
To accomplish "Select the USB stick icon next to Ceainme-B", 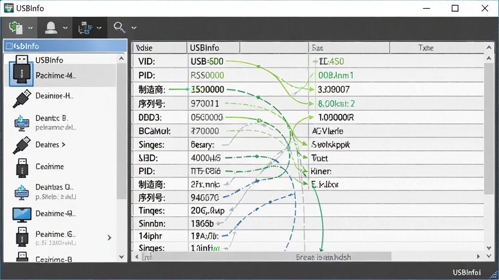I will point(22,257).
